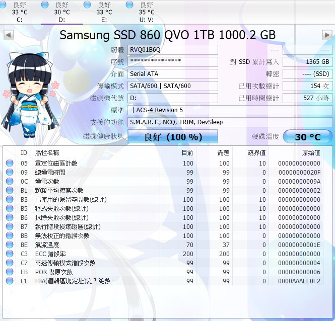Click status orb for attribute C7
335x321 pixels.
[x=10, y=263]
